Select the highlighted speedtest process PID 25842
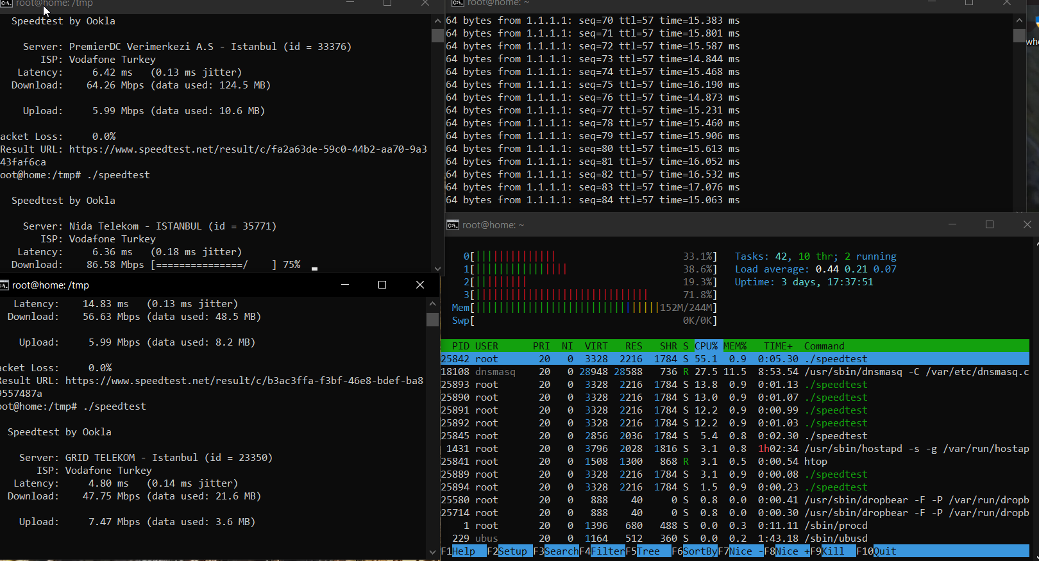The width and height of the screenshot is (1039, 561). pos(735,359)
